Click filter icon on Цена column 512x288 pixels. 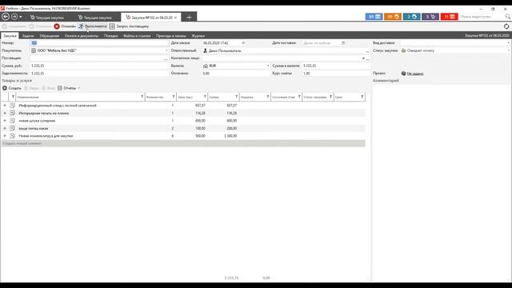tap(205, 97)
